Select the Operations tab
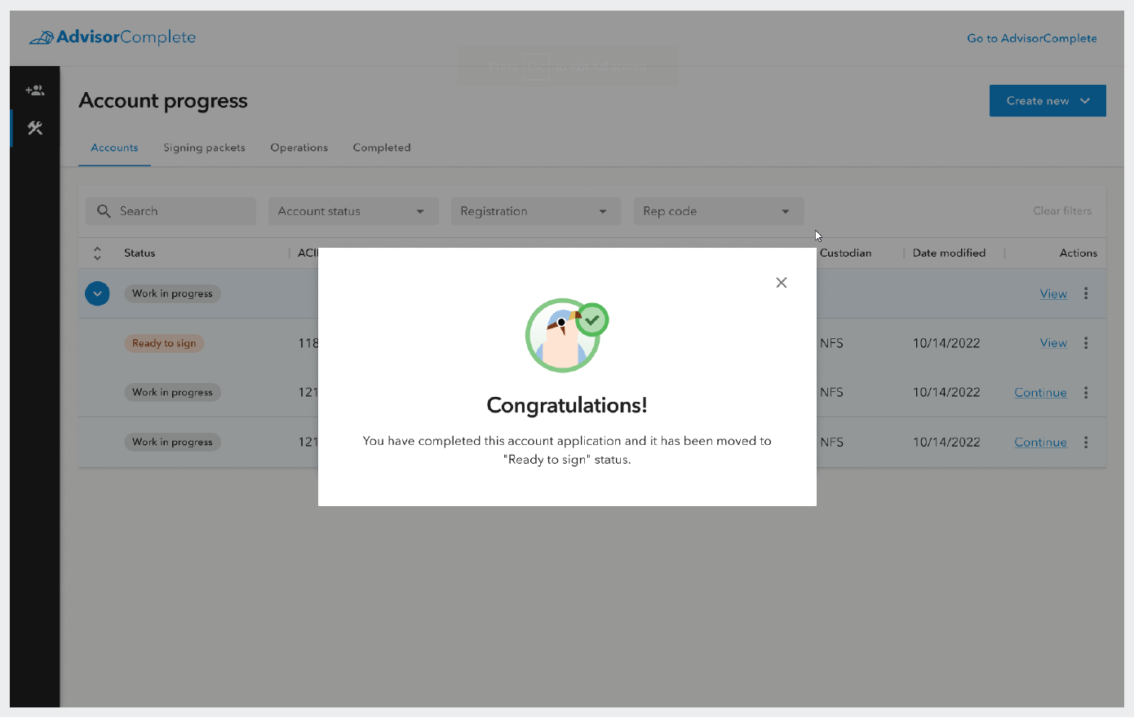 point(299,148)
